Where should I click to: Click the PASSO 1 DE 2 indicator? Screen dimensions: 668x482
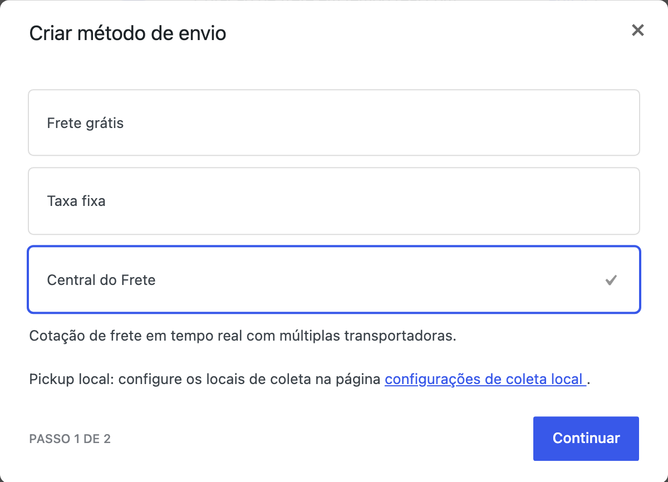tap(70, 439)
